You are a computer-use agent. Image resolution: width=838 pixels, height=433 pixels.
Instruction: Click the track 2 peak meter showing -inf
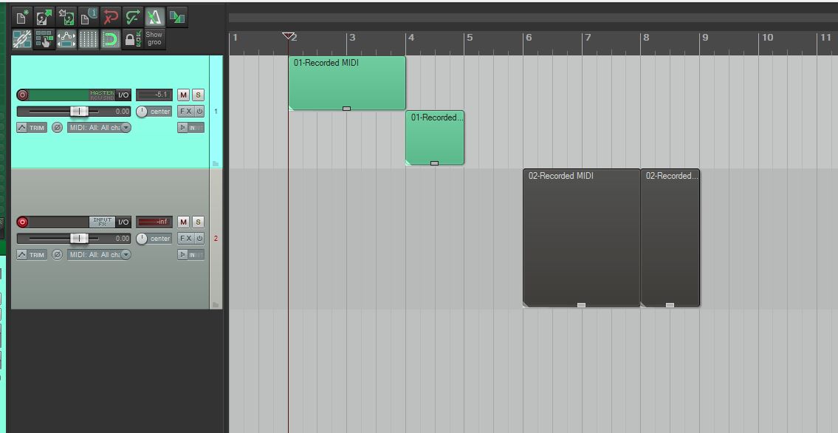154,222
